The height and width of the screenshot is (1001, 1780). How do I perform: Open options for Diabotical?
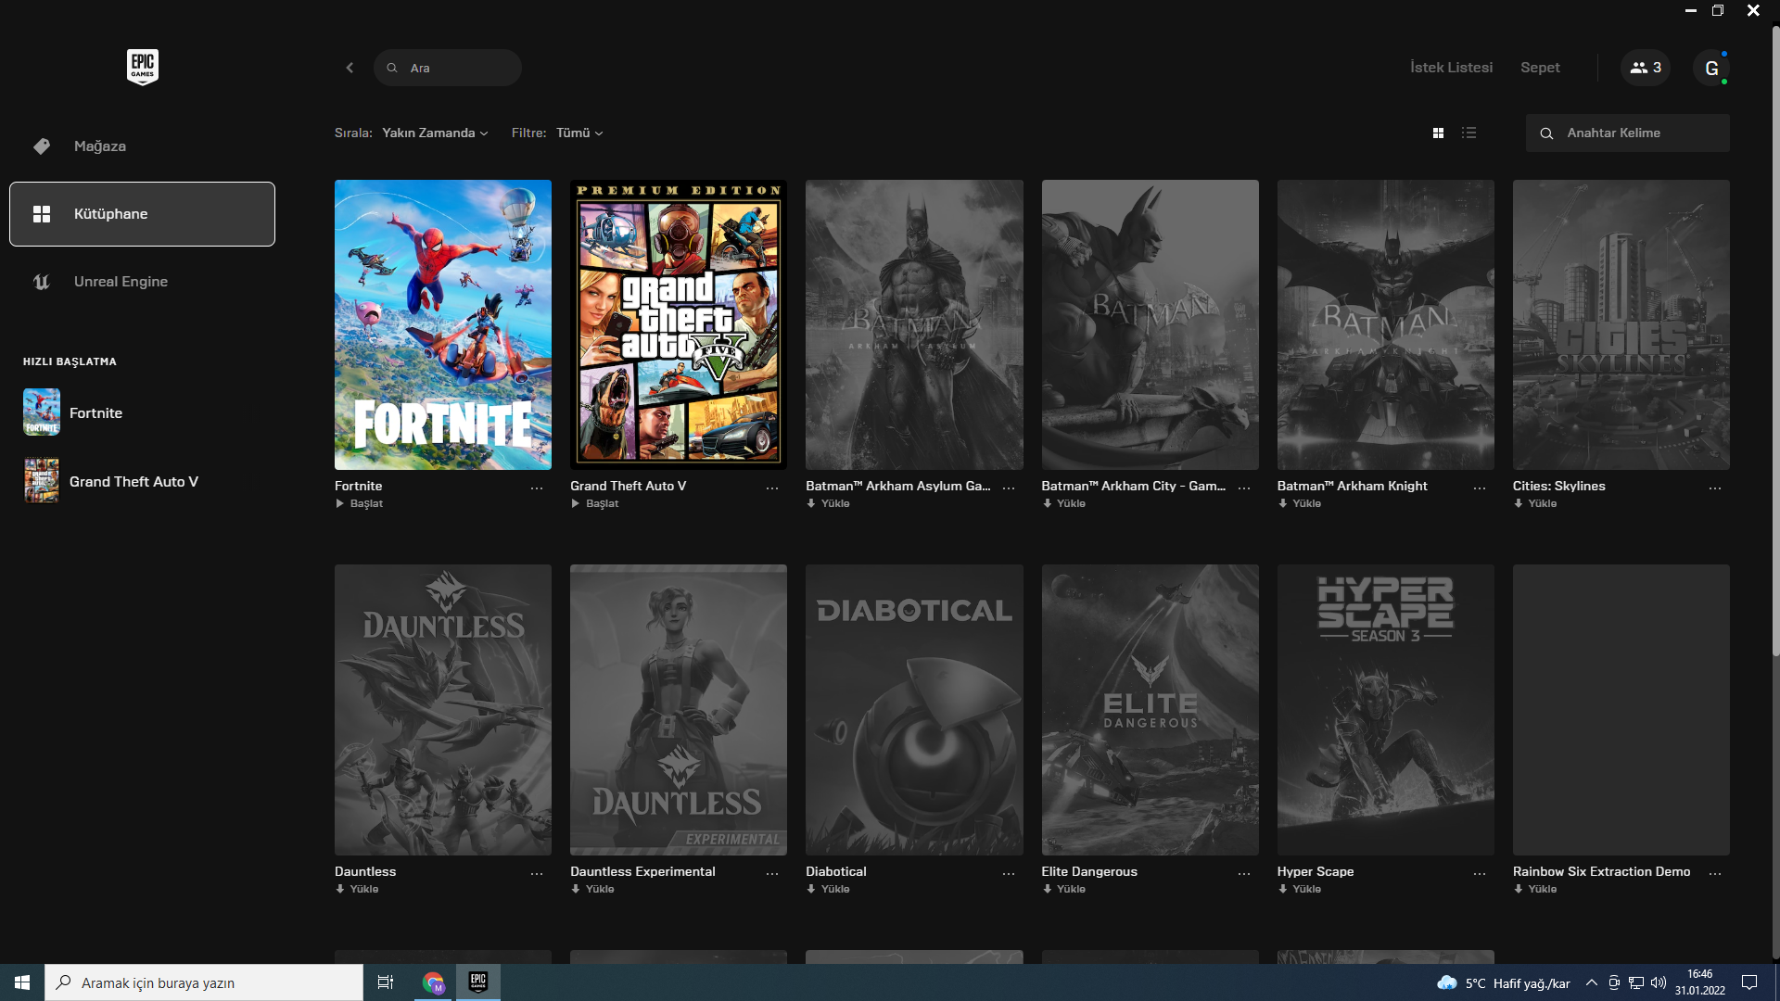click(1009, 873)
